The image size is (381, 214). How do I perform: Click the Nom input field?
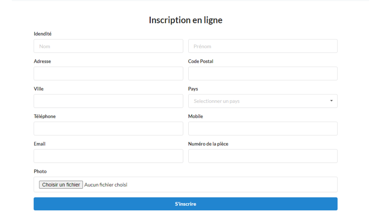click(x=108, y=46)
